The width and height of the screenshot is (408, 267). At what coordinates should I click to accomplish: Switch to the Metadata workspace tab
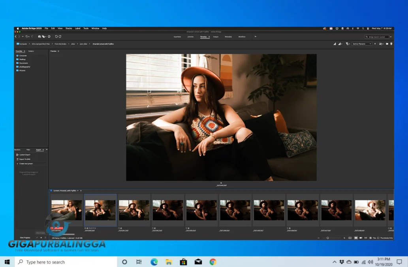click(x=228, y=37)
